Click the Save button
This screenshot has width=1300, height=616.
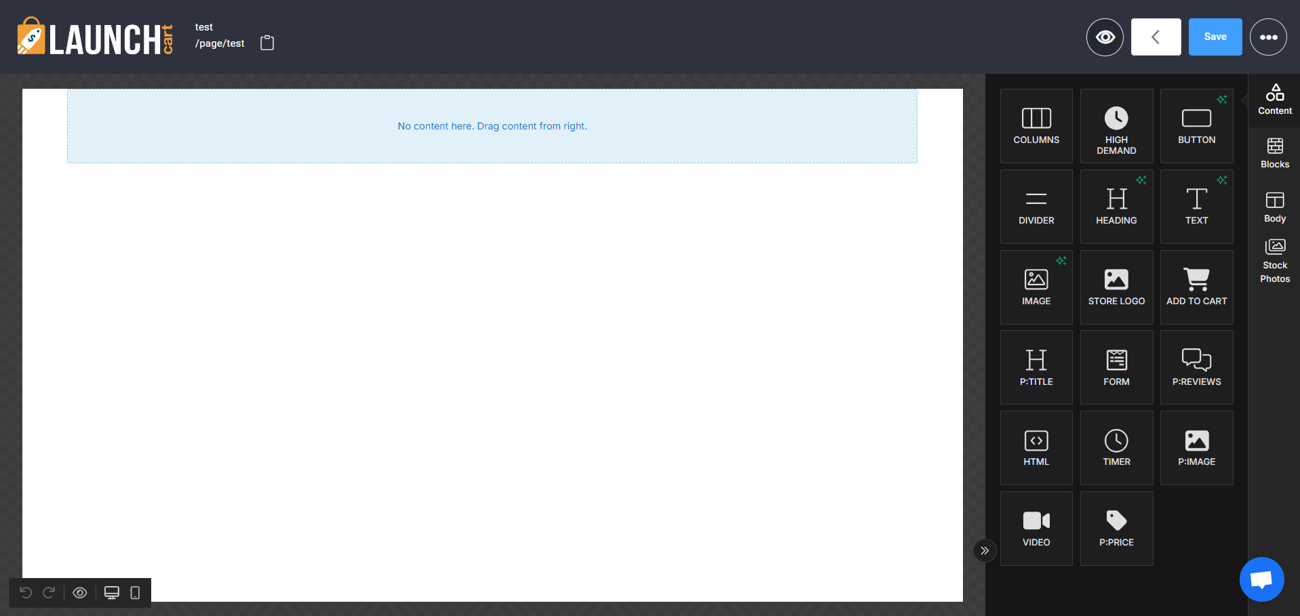coord(1215,37)
